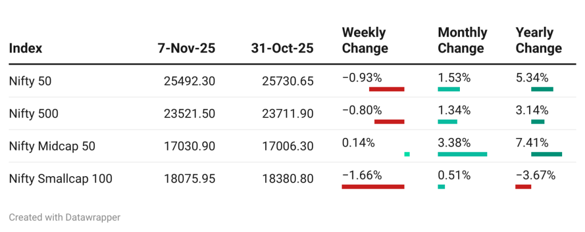This screenshot has height=232, width=585.
Task: Click the dark green yearly bar for Nifty 50
Action: click(542, 89)
